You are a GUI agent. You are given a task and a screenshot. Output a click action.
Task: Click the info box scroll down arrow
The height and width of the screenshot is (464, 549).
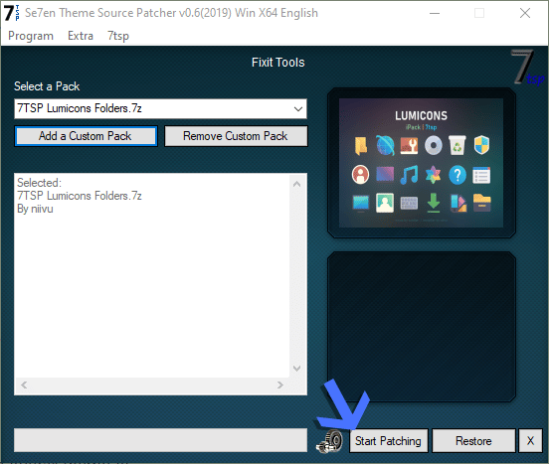tap(297, 368)
